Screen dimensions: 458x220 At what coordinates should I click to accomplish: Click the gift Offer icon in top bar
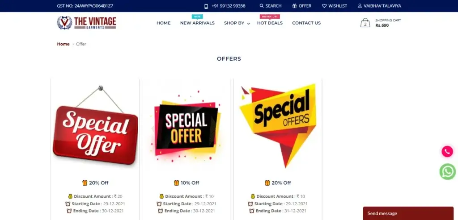294,6
